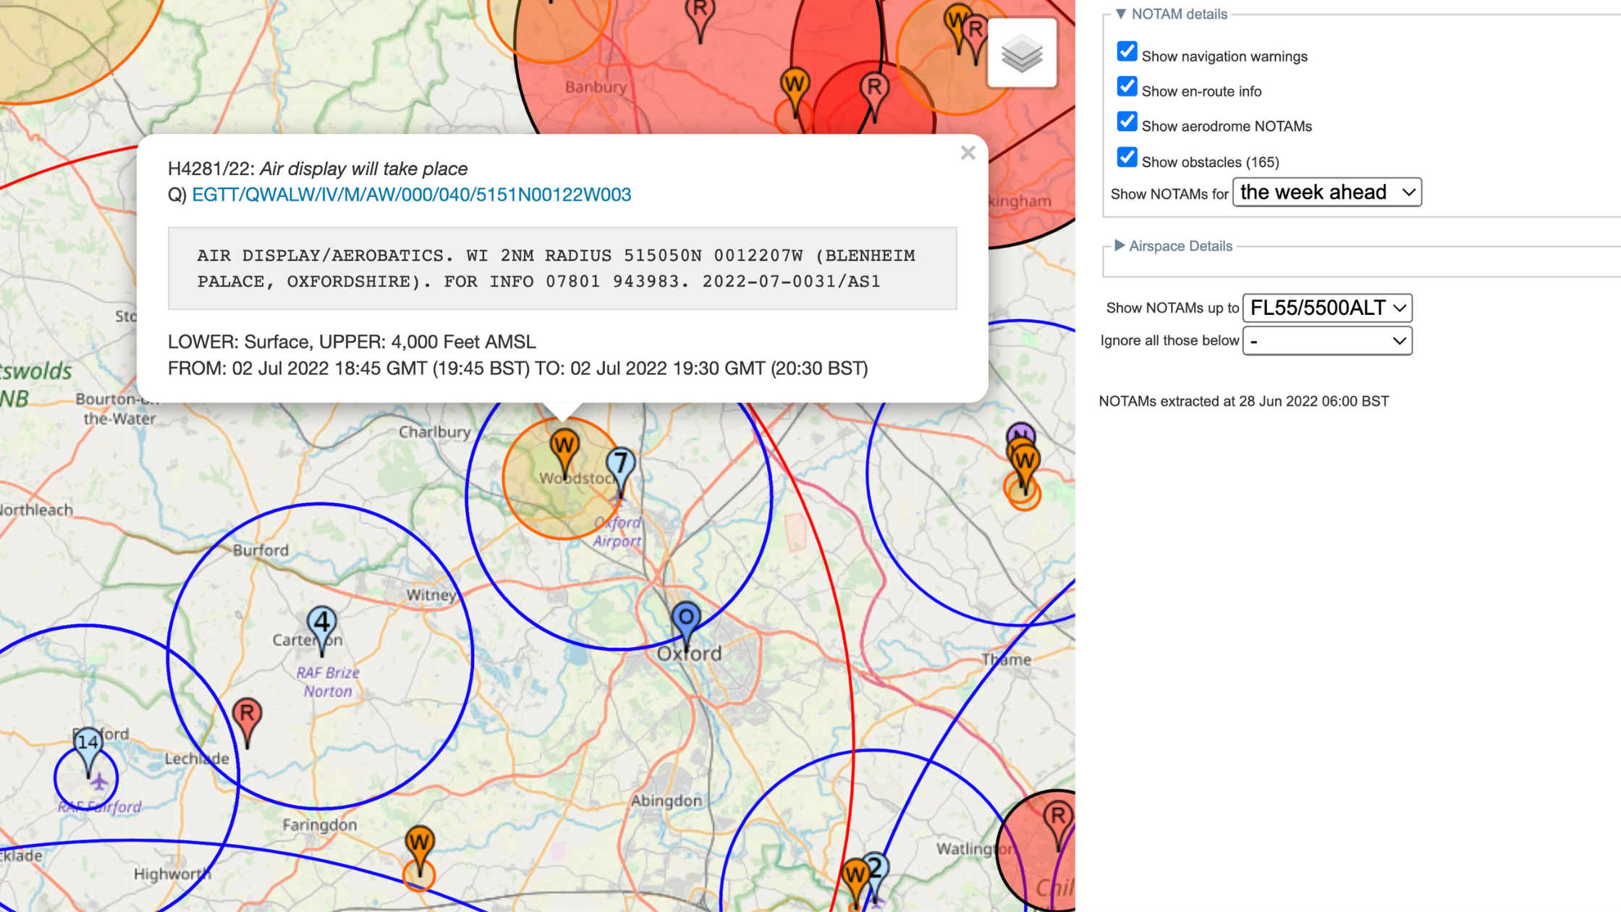Open the Show NOTAMs for dropdown
This screenshot has width=1621, height=912.
click(x=1327, y=192)
